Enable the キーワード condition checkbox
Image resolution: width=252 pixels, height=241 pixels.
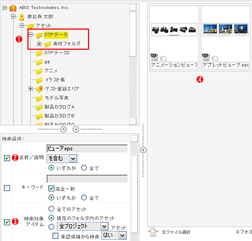click(7, 188)
